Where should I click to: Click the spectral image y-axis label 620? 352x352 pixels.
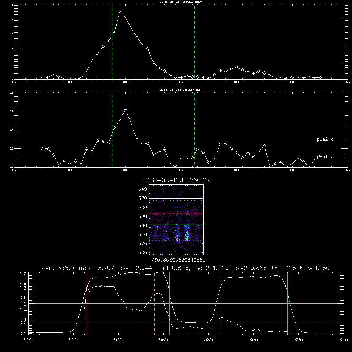click(x=143, y=198)
